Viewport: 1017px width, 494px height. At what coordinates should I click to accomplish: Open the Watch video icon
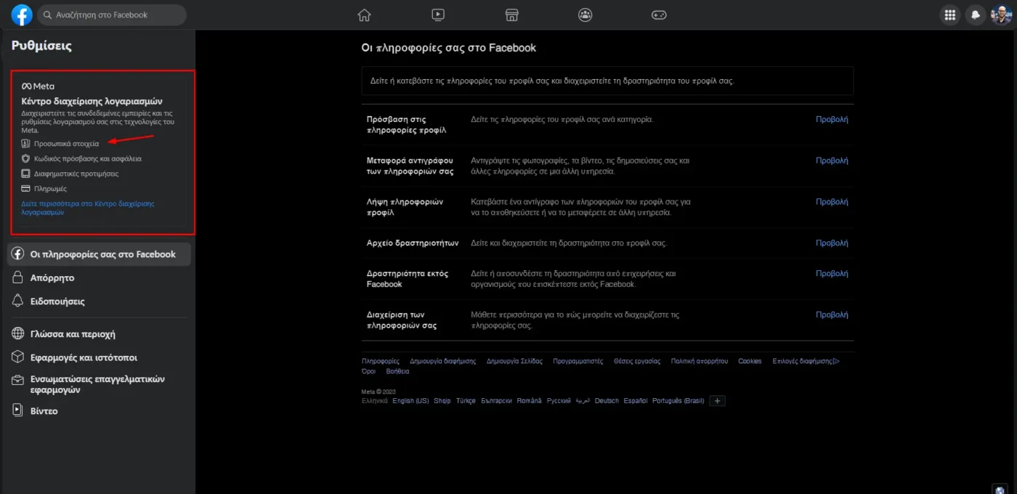point(437,15)
